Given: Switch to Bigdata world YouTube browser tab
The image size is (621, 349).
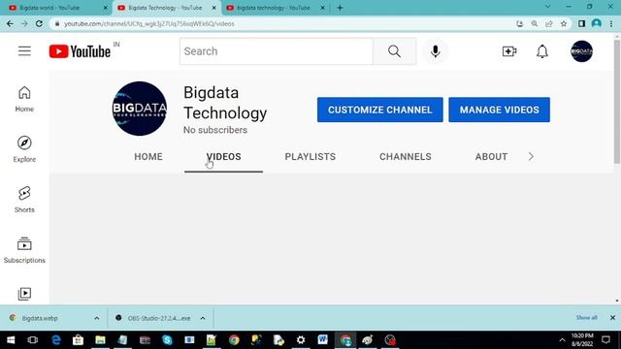Looking at the screenshot, I should tap(55, 8).
